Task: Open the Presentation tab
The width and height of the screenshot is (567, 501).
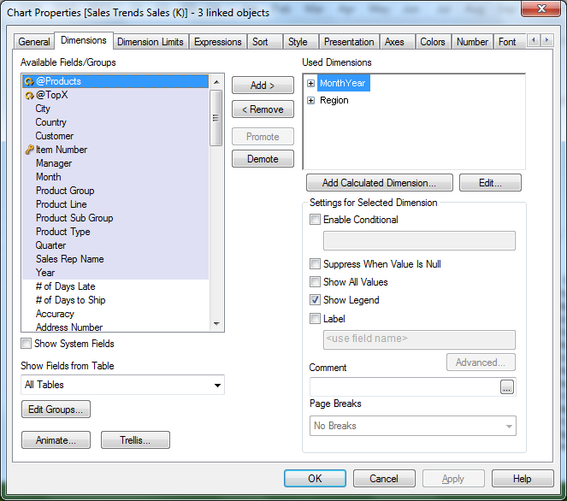Action: (349, 42)
